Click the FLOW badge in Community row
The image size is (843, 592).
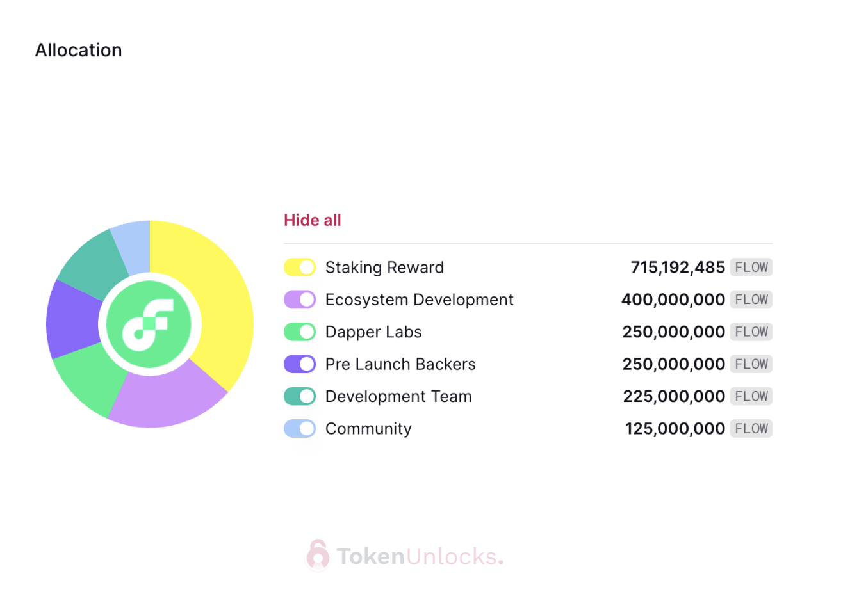pyautogui.click(x=751, y=429)
